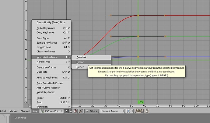This screenshot has height=123, width=210.
Task: Select Add F-Curve Modifier
Action: tap(51, 88)
